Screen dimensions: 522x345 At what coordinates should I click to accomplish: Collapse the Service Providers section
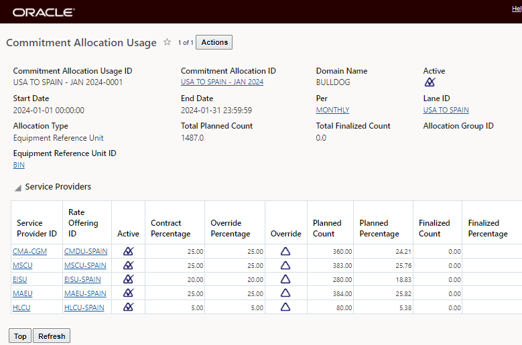click(18, 188)
